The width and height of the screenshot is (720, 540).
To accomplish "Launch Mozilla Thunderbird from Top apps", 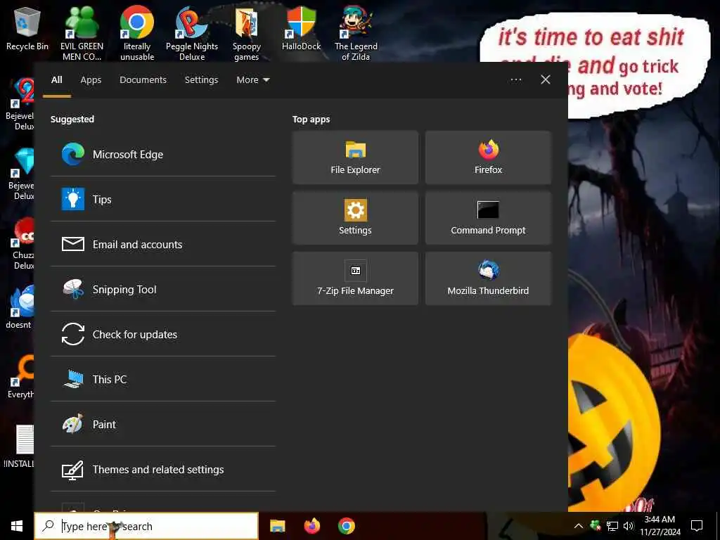I will point(488,278).
